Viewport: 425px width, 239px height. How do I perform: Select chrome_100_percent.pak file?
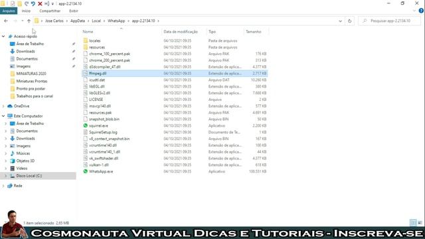point(110,54)
